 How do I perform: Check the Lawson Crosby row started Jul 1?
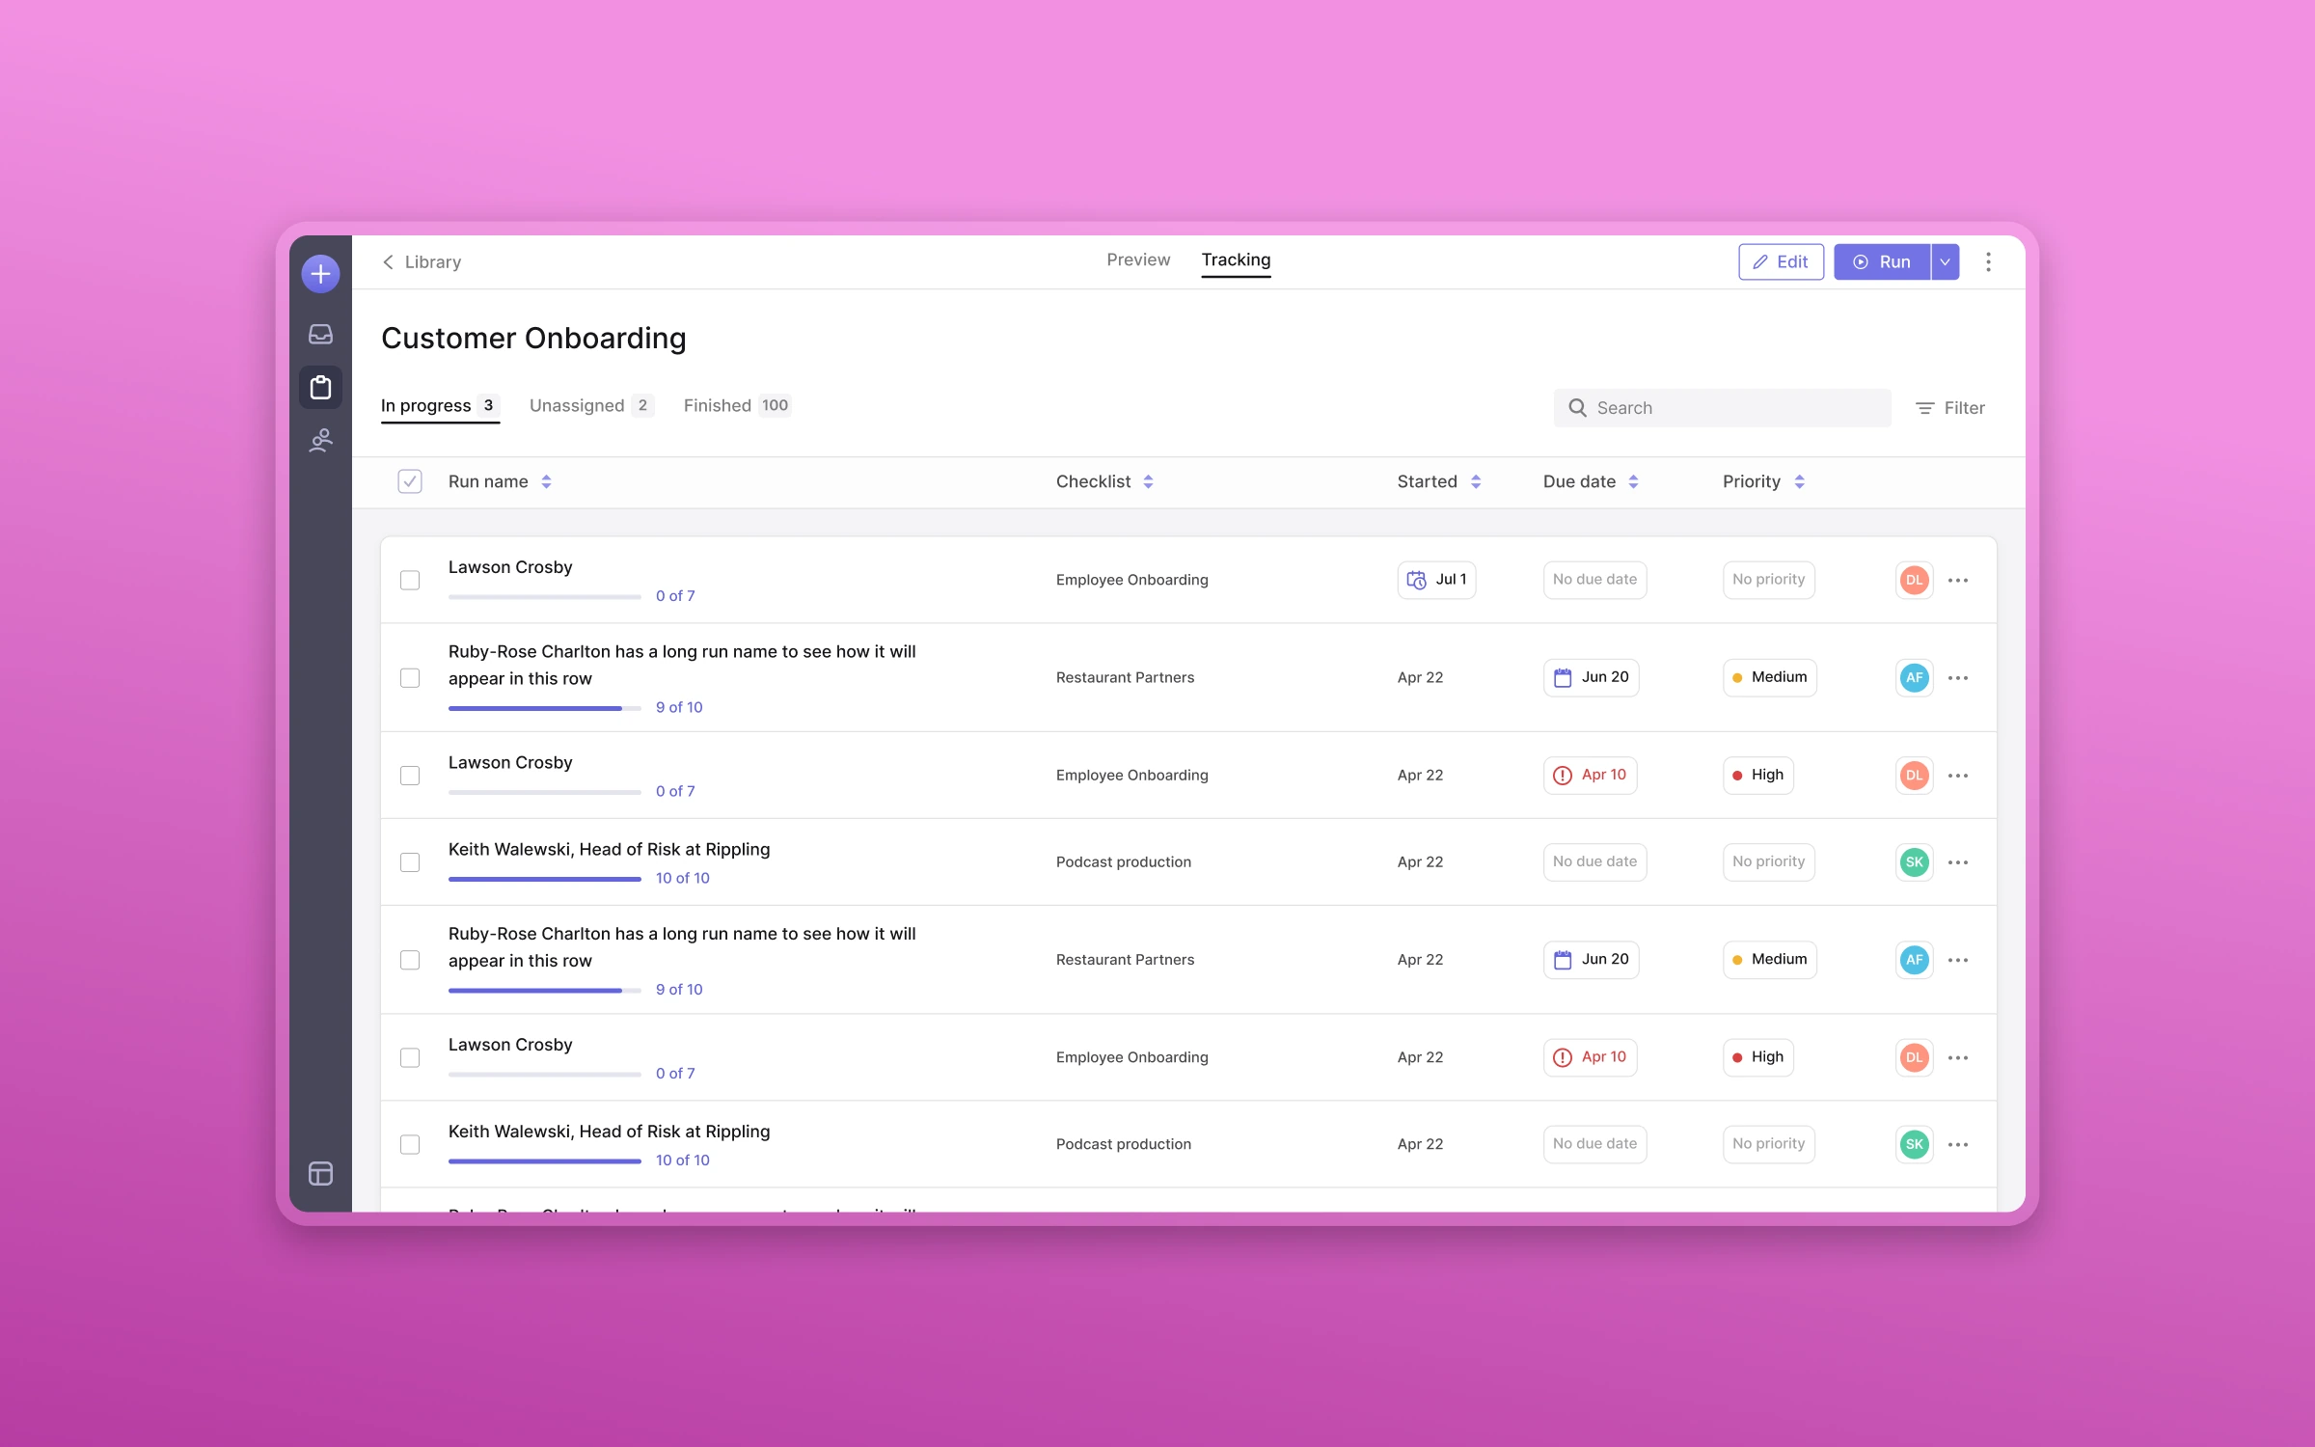(410, 580)
